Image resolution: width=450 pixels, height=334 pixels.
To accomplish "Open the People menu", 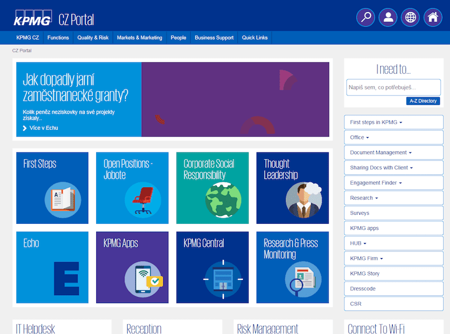I will coord(178,38).
